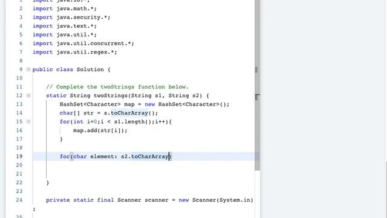This screenshot has width=387, height=218.
Task: Click the line 'import java.util.regex.*;'
Action: click(75, 52)
